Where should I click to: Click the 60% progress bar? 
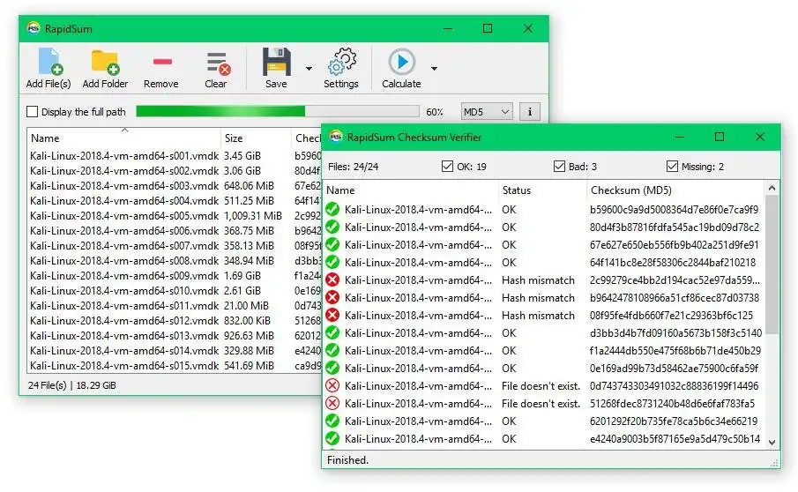point(278,111)
